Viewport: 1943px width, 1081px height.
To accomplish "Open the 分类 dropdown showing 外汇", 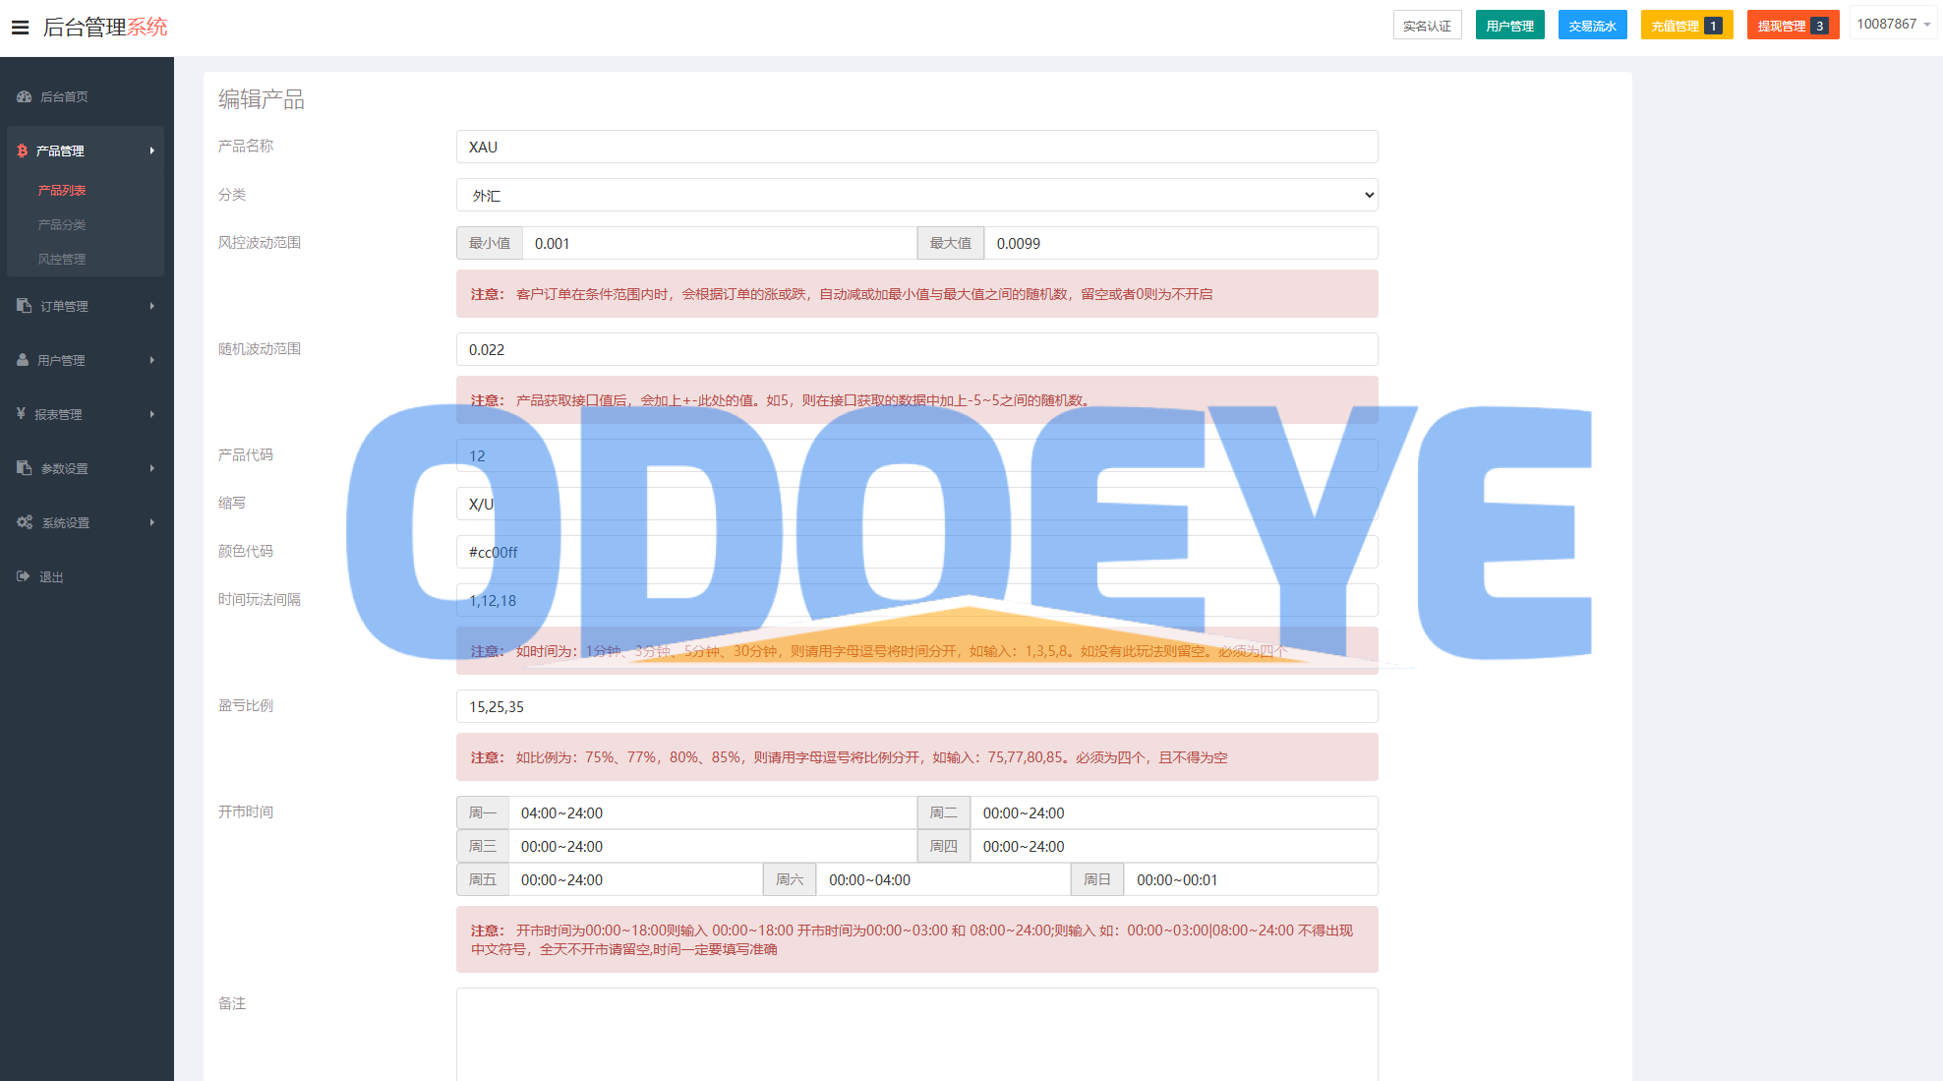I will click(916, 195).
